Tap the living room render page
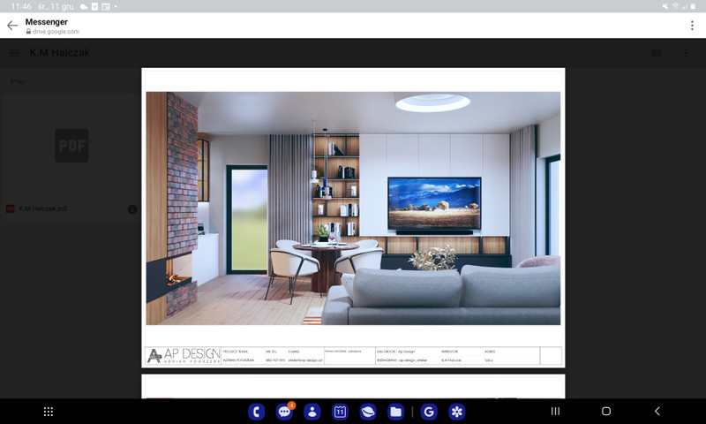This screenshot has width=706, height=424. tap(353, 208)
